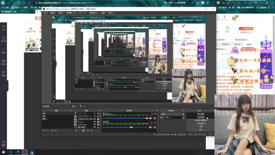Click the red PC客户端 button on Douyu
The image size is (275, 155).
(x=246, y=29)
